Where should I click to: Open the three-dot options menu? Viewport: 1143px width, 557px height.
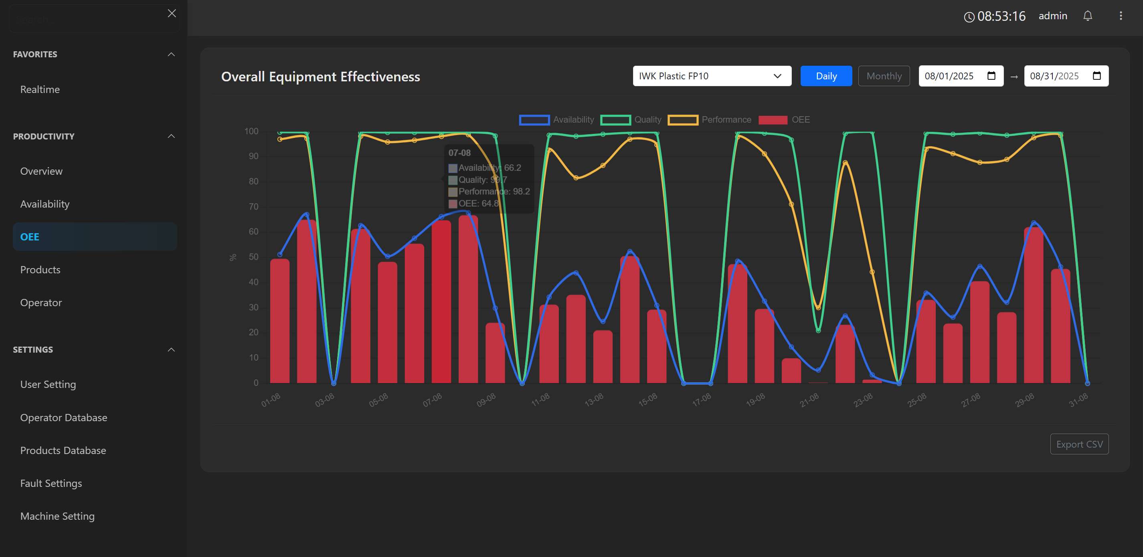click(1121, 16)
